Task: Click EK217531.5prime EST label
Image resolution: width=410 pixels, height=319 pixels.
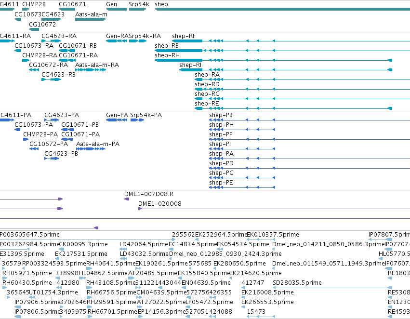Action: click(x=81, y=254)
